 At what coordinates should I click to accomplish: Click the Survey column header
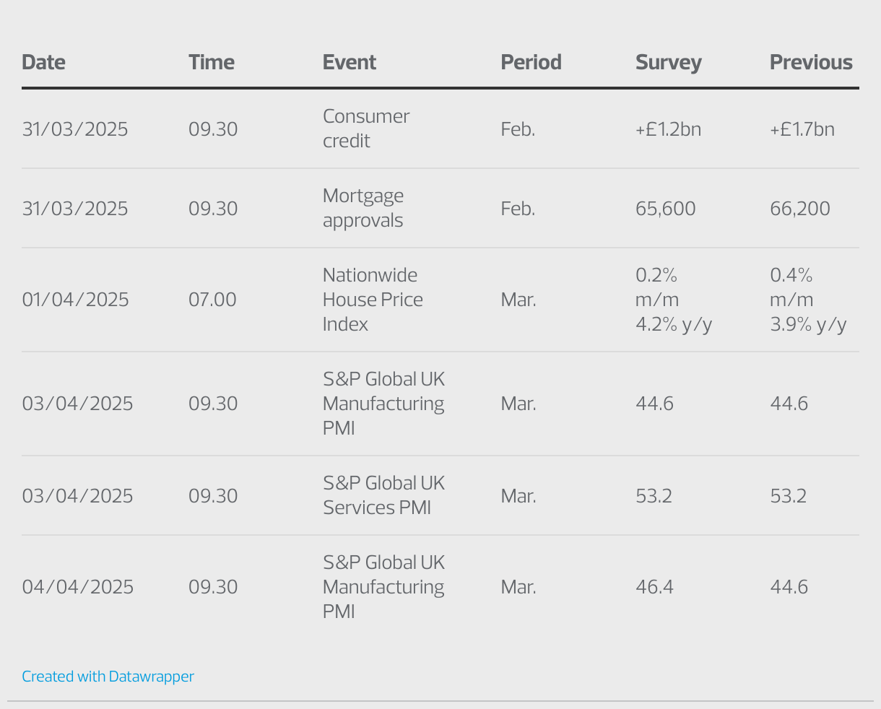point(668,62)
